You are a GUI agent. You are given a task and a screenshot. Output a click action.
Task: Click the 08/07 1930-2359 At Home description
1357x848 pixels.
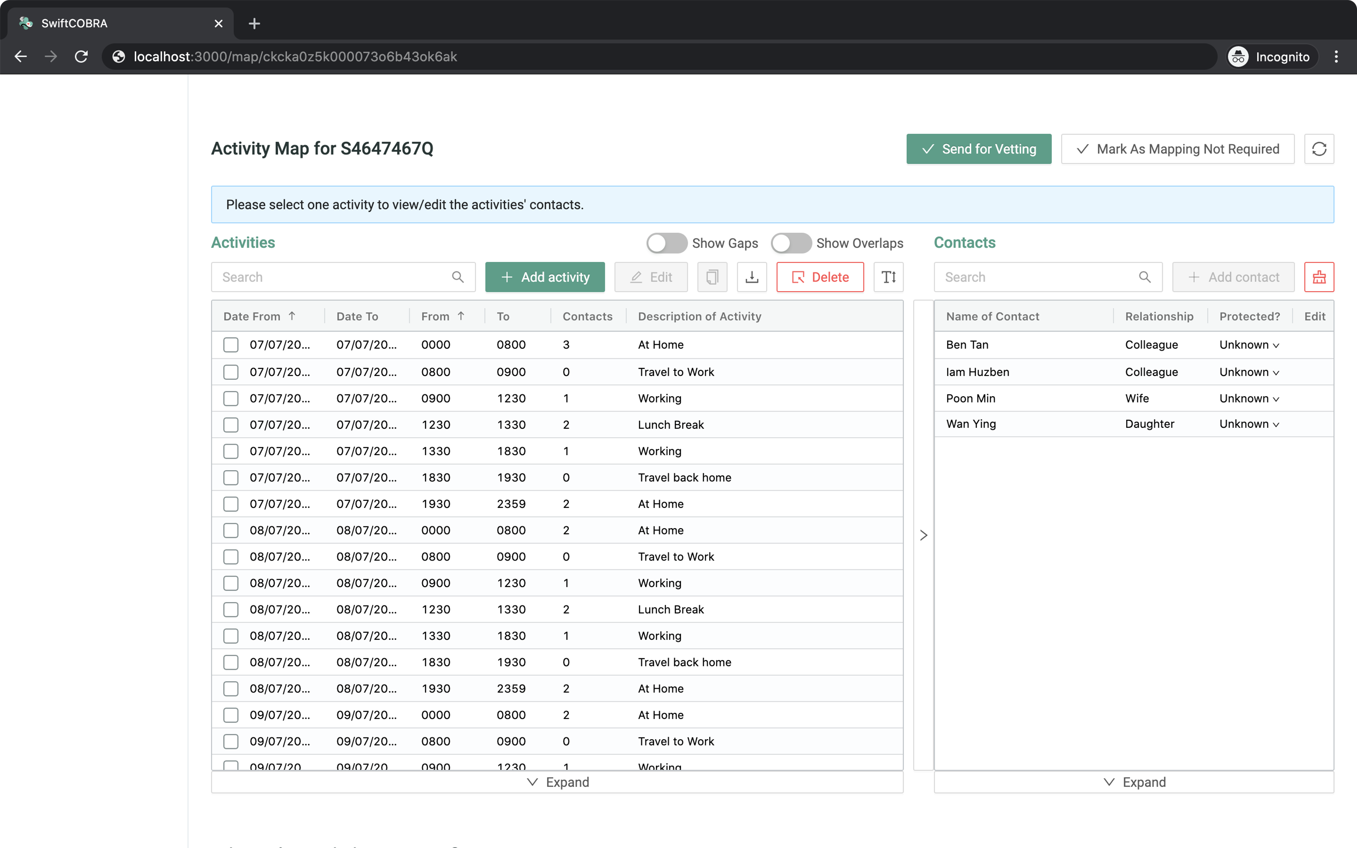coord(661,689)
